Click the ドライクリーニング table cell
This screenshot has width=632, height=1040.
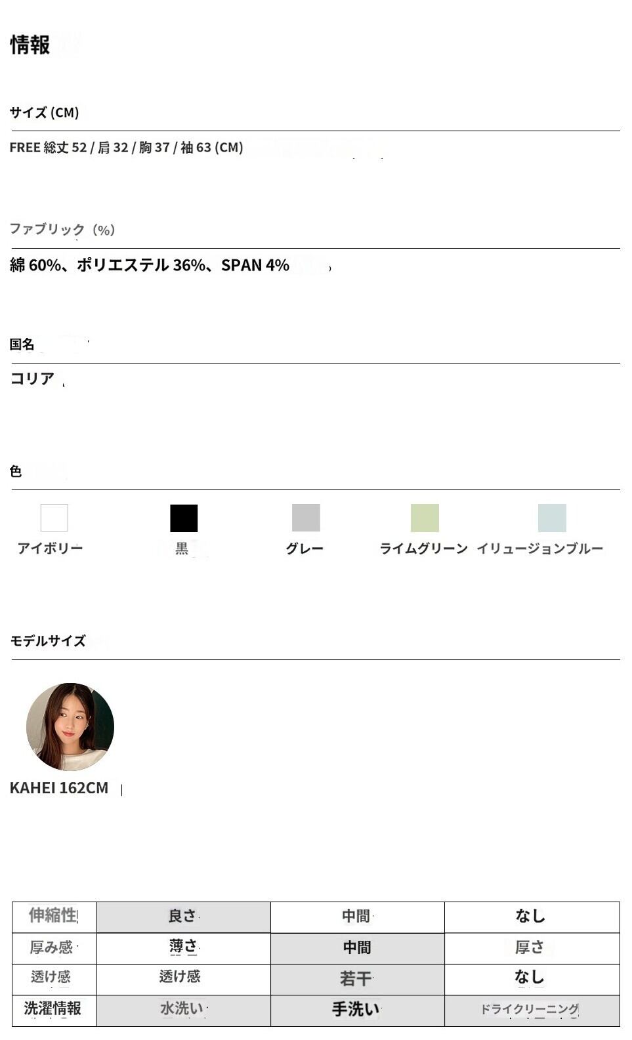point(531,1009)
